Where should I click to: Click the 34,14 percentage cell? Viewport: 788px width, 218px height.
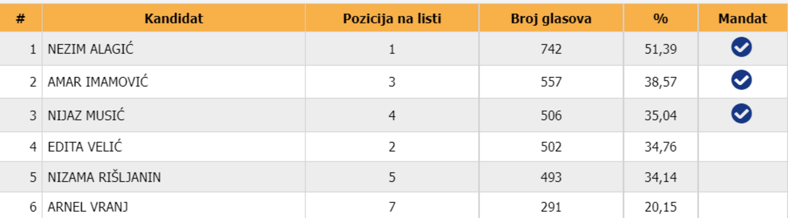660,177
